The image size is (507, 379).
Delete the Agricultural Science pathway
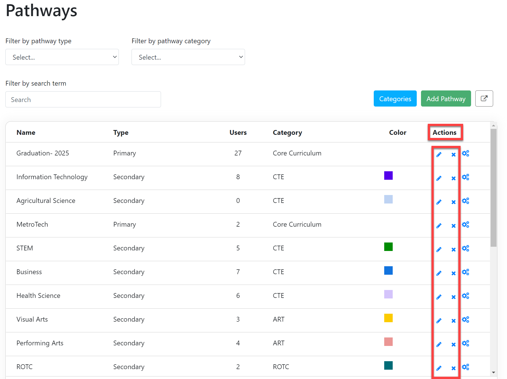coord(454,202)
